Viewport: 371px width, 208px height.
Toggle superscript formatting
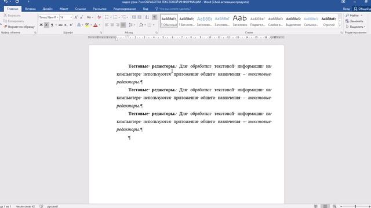tap(71, 25)
